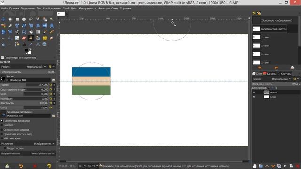Image resolution: width=301 pixels, height=169 pixels.
Task: Click the Hardness 100 brush preview
Action: point(3,78)
